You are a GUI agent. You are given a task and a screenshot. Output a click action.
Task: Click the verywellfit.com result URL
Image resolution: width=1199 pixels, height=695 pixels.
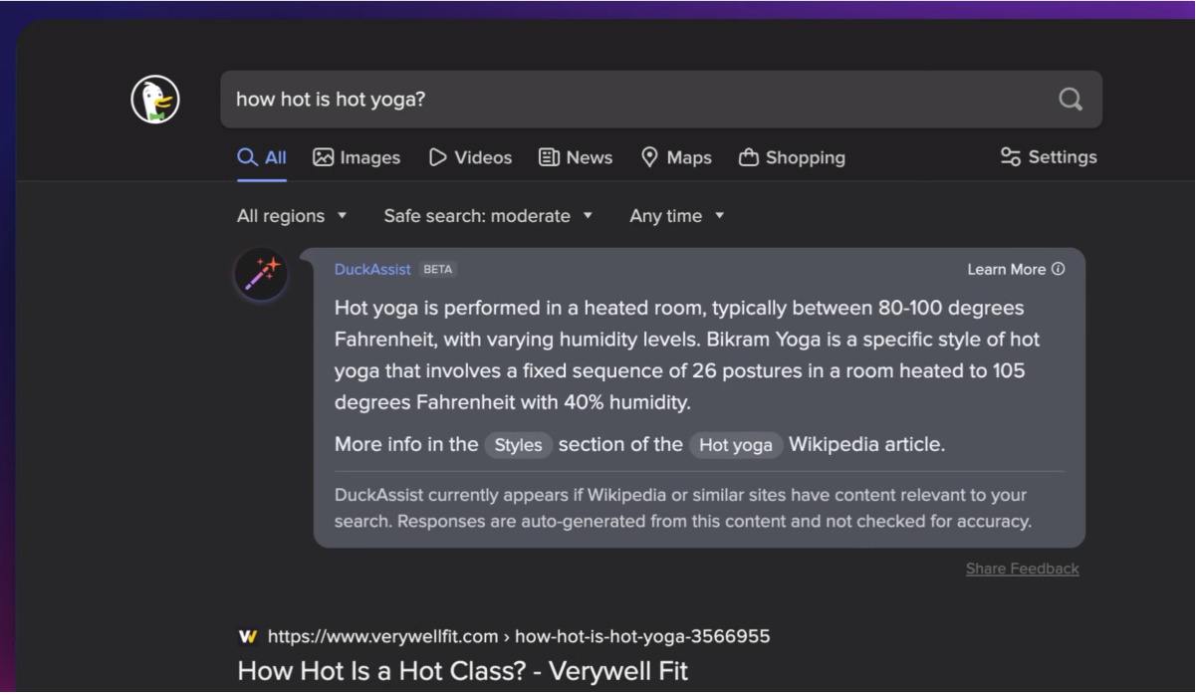tap(518, 636)
